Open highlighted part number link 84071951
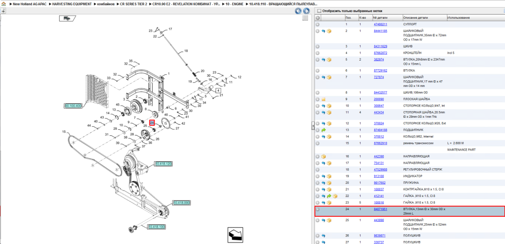The height and width of the screenshot is (244, 505). pos(380,209)
